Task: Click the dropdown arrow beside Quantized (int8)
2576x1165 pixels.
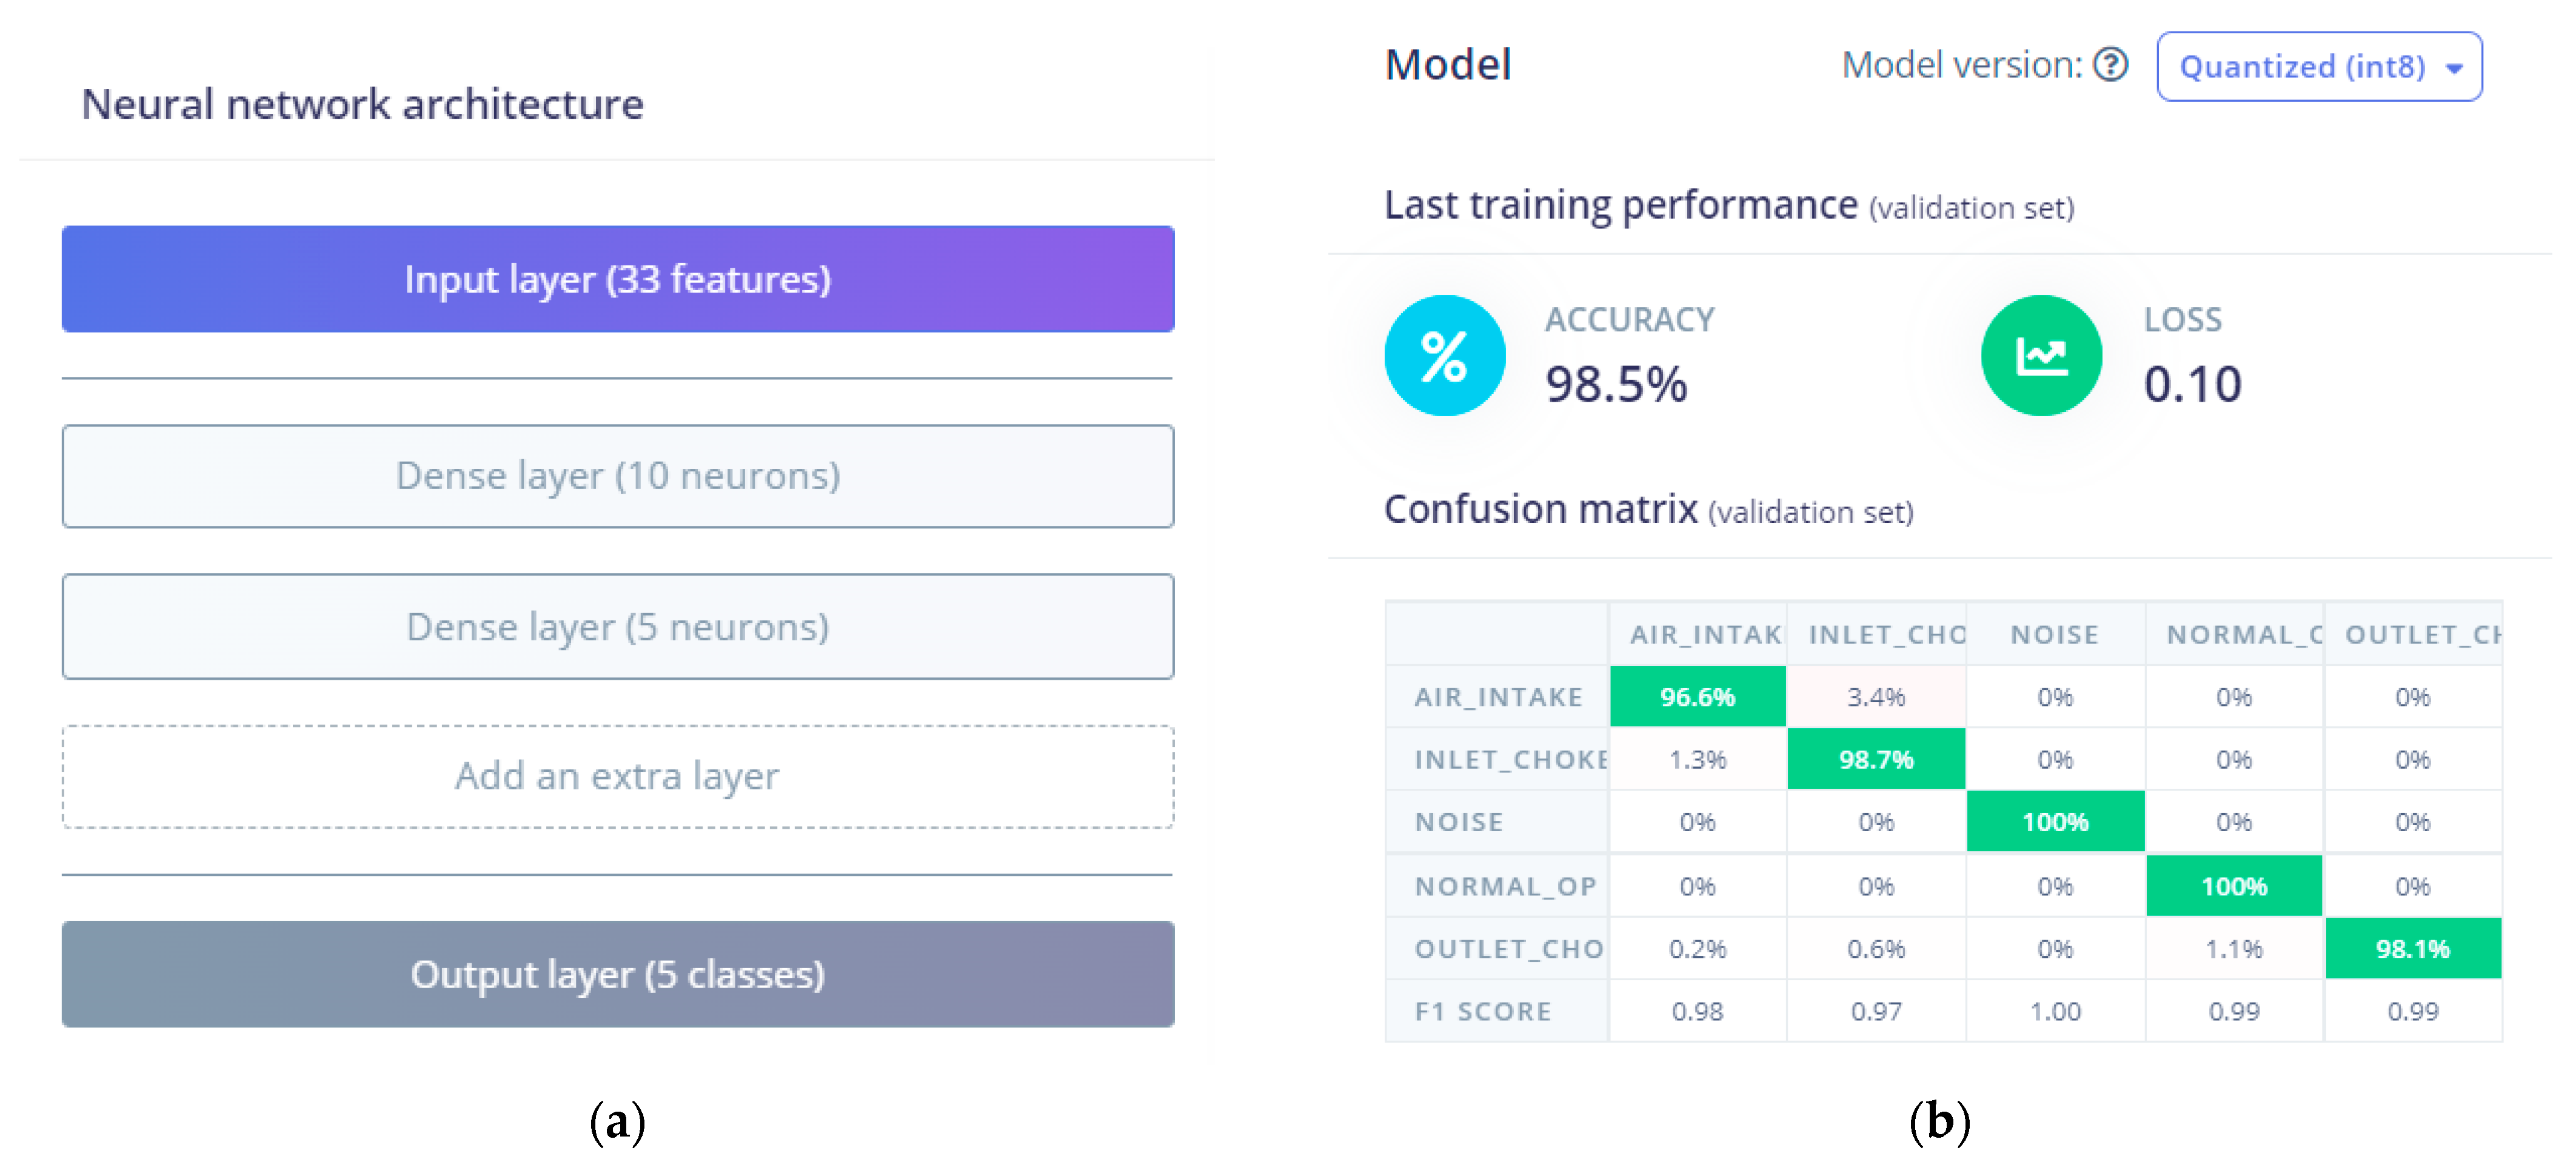Action: click(x=2454, y=68)
